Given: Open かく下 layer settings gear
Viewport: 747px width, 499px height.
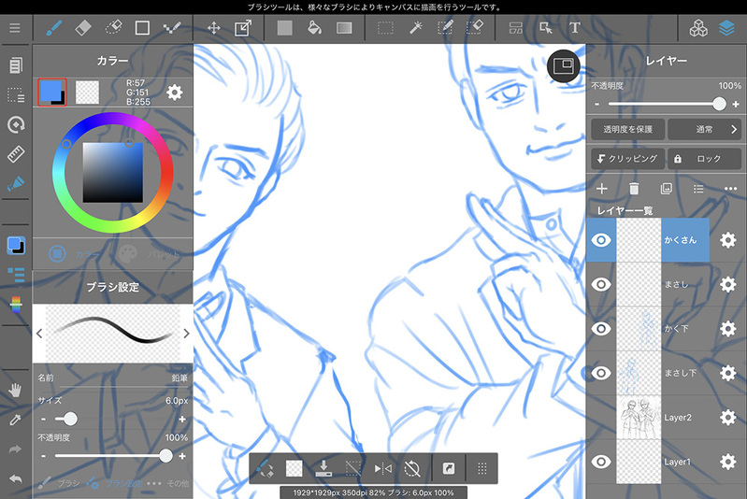Looking at the screenshot, I should pyautogui.click(x=728, y=329).
